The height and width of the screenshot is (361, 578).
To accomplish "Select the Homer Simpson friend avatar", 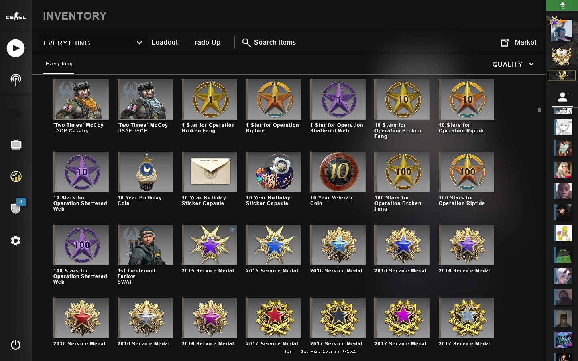I will (x=563, y=233).
